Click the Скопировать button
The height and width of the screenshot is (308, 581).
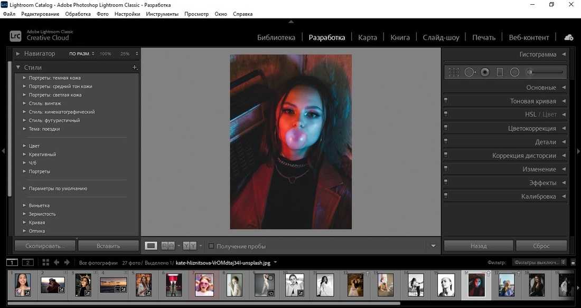45,246
